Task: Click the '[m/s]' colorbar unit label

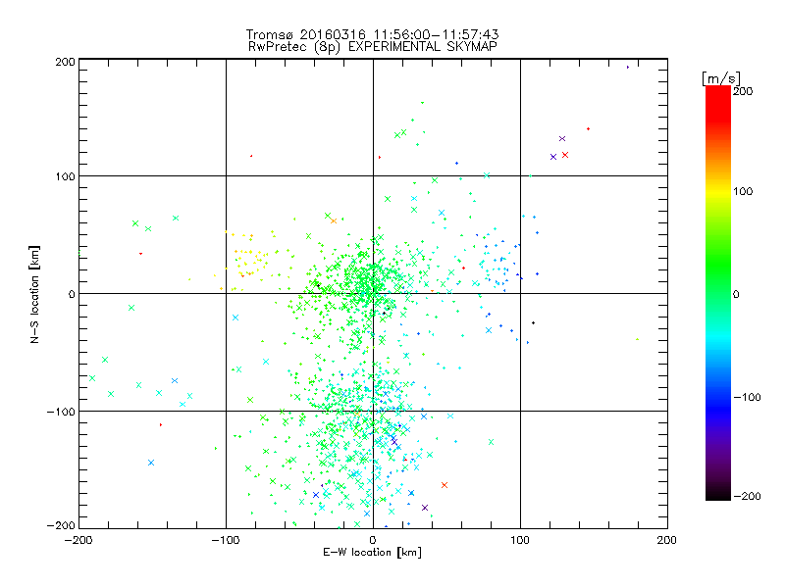Action: pos(720,78)
